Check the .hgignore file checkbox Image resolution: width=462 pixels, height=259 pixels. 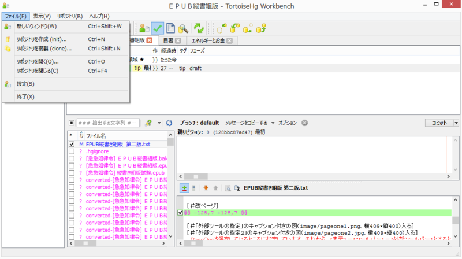(x=72, y=151)
